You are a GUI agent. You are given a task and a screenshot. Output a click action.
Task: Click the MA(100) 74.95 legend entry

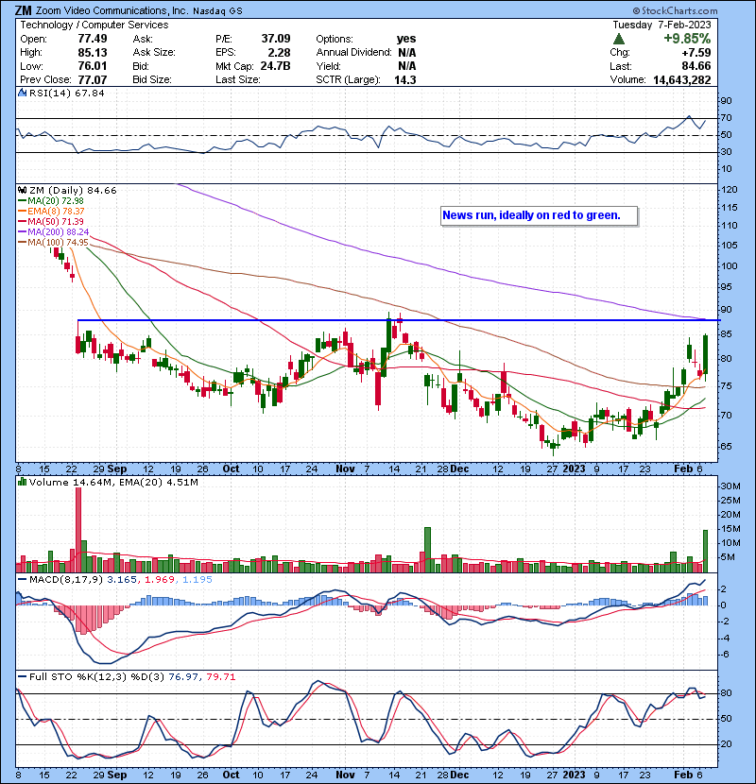pyautogui.click(x=53, y=243)
